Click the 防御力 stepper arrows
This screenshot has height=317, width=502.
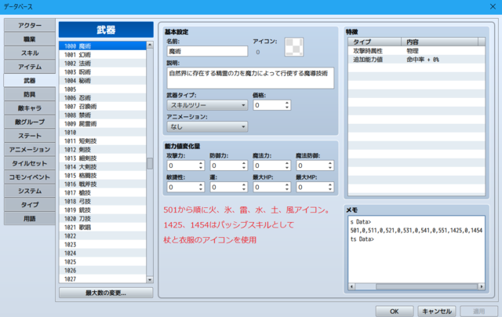(x=244, y=166)
